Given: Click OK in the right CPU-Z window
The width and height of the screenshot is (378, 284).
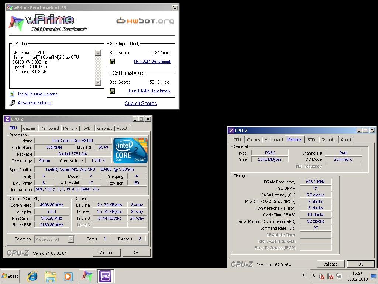Looking at the screenshot, I should click(x=360, y=264).
